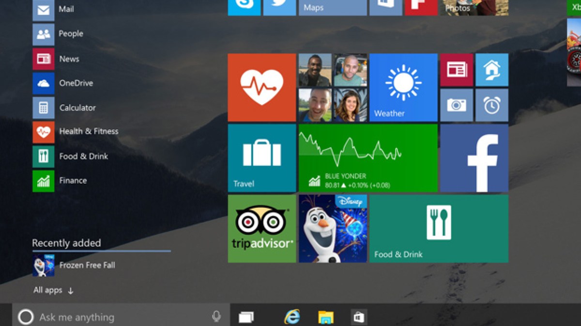Open the Alarm clock tile

coord(492,105)
